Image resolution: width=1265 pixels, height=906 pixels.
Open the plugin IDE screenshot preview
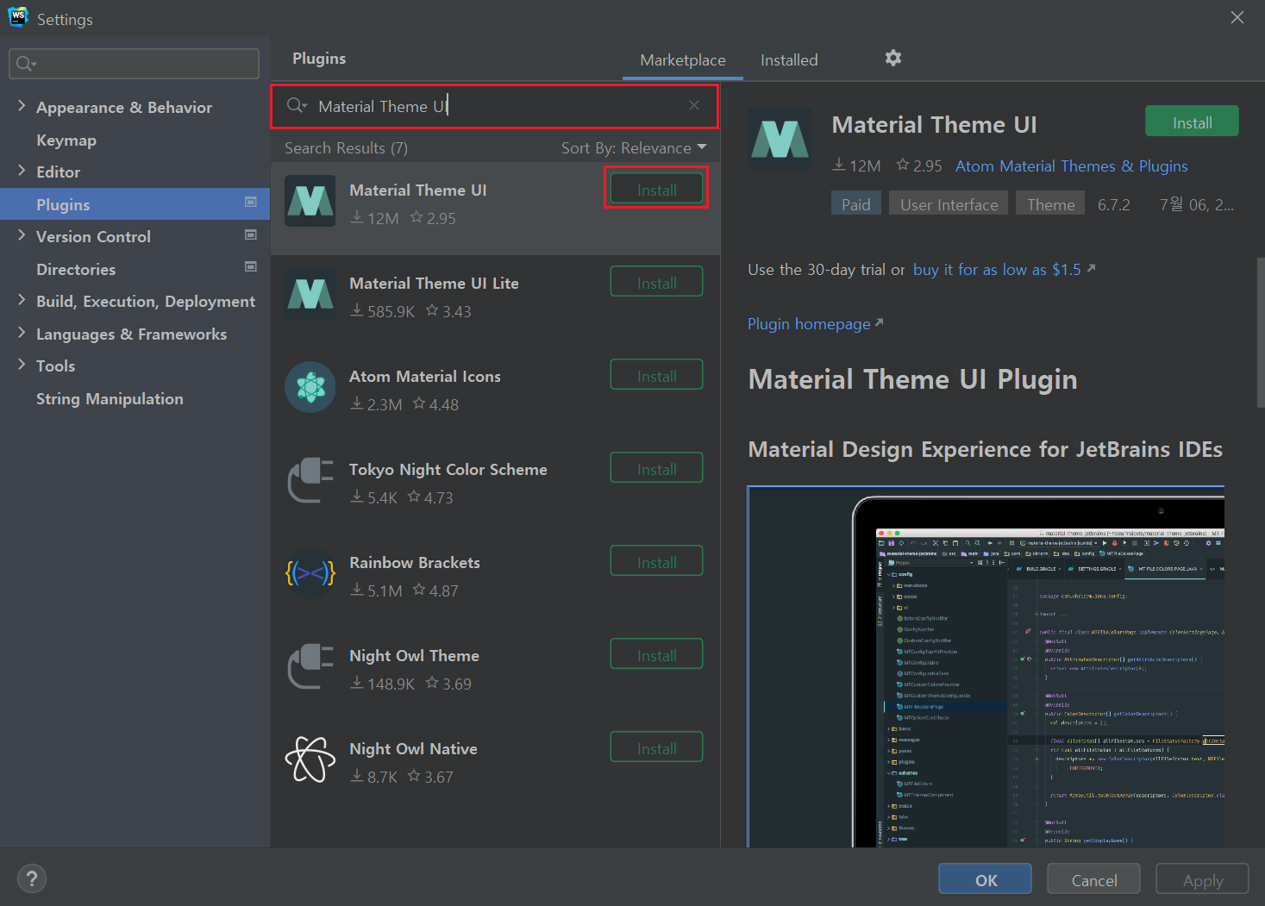click(x=986, y=666)
